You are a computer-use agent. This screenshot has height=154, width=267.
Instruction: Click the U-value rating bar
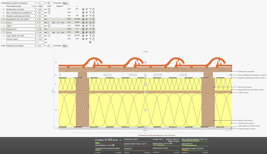click(108, 143)
